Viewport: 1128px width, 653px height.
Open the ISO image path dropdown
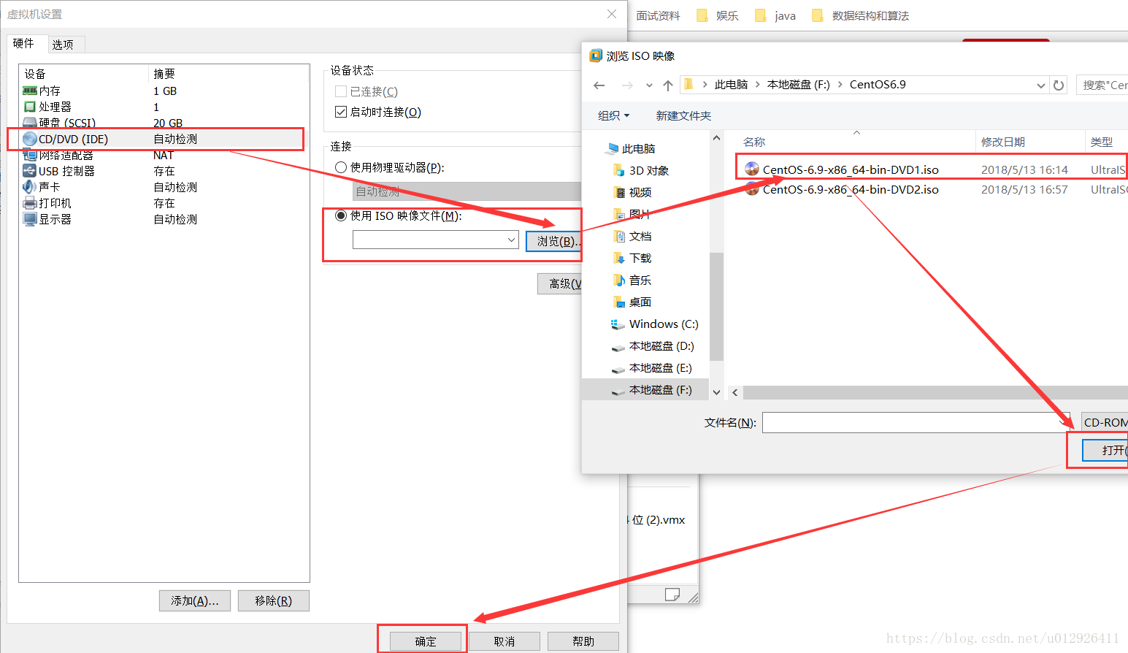[x=511, y=240]
